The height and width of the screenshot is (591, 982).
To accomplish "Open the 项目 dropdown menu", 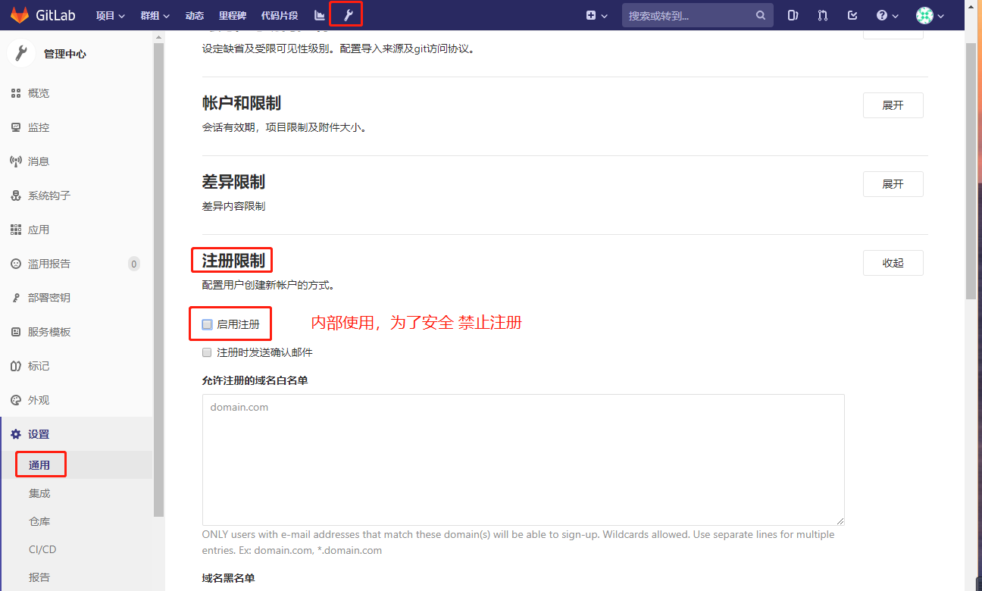I will (x=111, y=15).
